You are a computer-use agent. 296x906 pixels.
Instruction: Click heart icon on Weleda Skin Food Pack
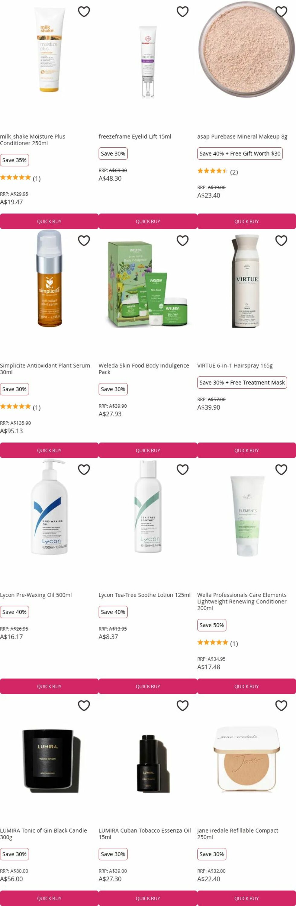pos(182,241)
